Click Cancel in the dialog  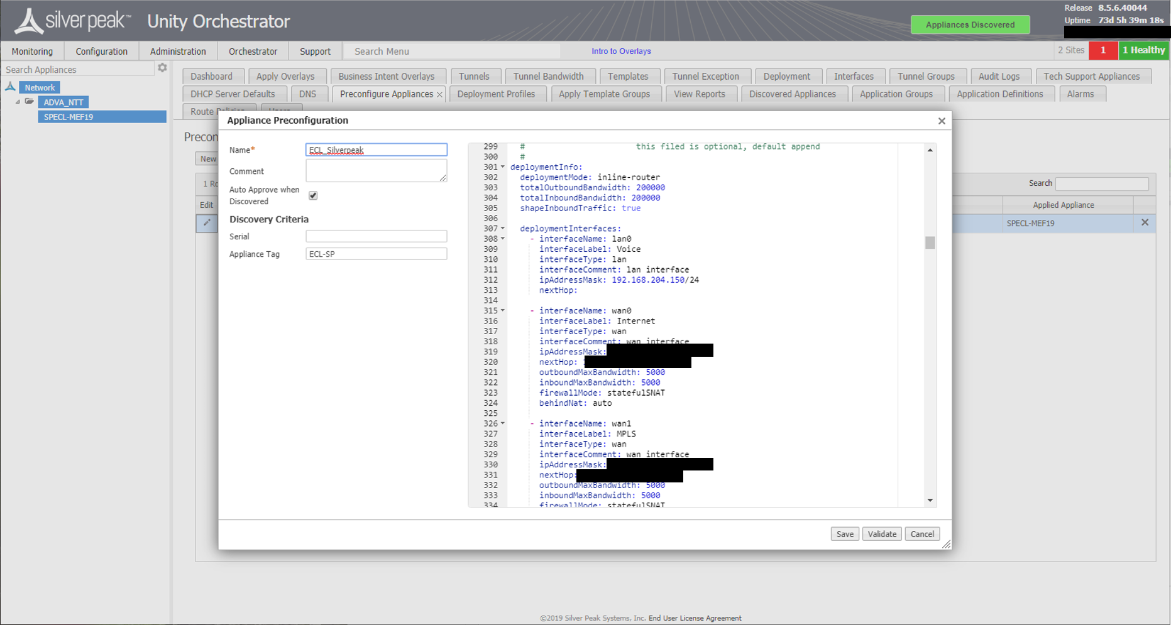(922, 534)
